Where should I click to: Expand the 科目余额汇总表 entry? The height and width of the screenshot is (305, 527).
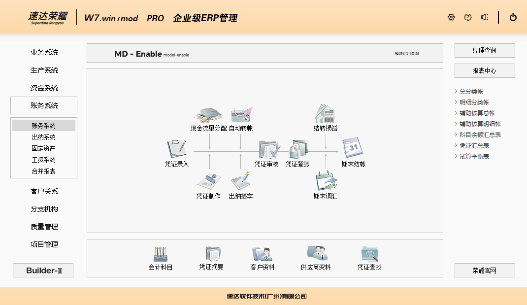point(480,135)
